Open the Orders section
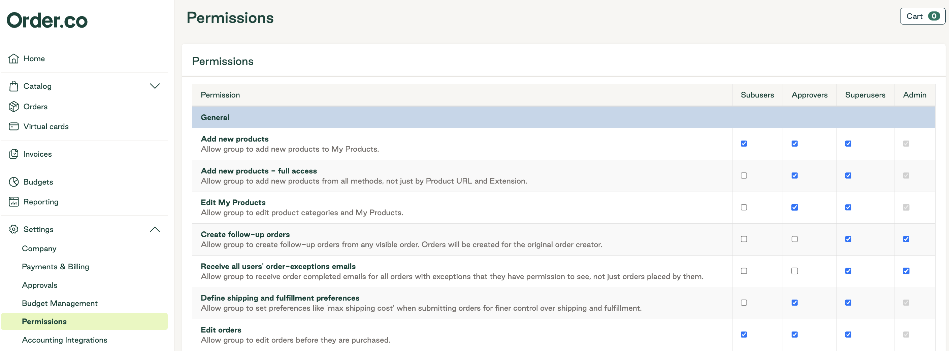Viewport: 949px width, 351px height. pos(35,107)
